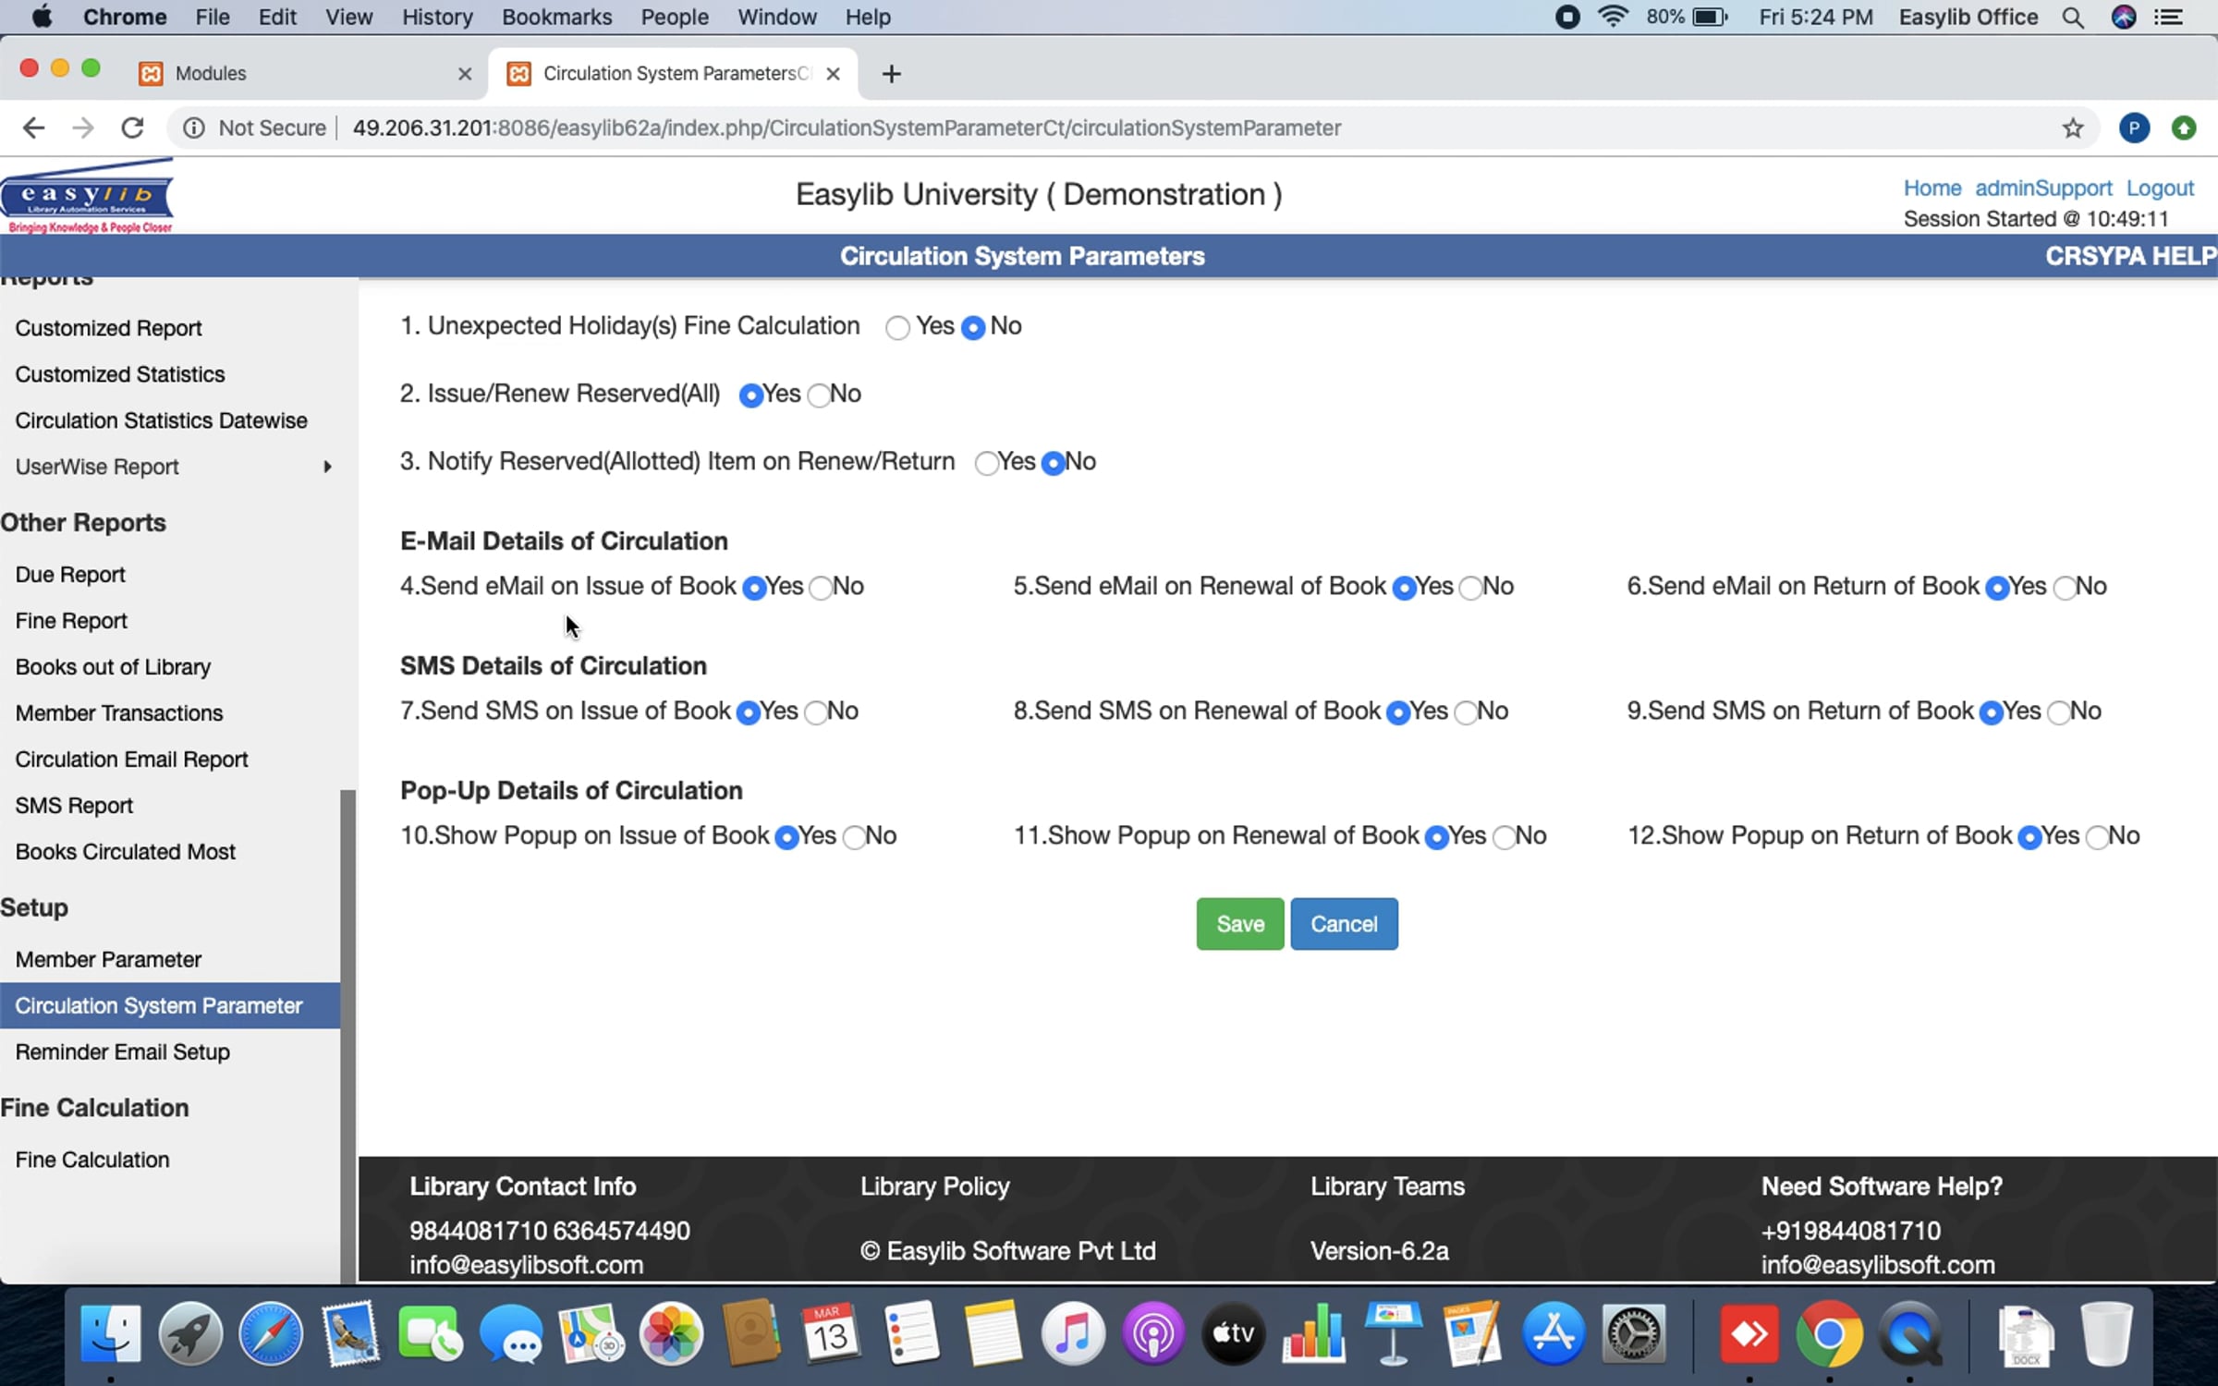Open Notes from the dock
Viewport: 2218px width, 1386px height.
[993, 1333]
